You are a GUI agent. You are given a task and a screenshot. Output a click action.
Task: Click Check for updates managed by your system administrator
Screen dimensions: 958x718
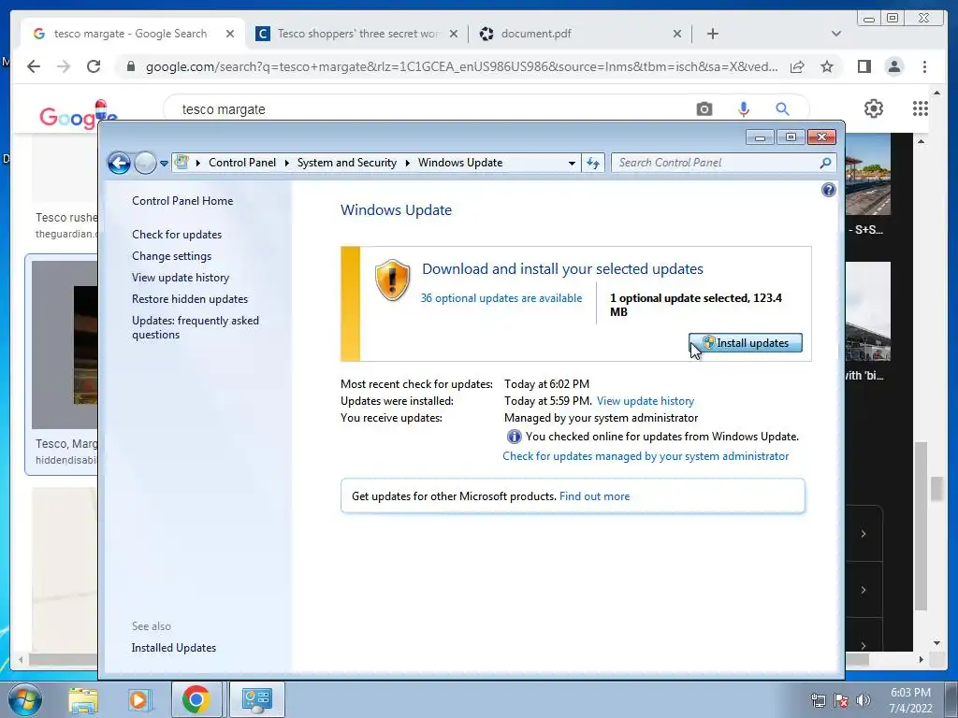646,456
